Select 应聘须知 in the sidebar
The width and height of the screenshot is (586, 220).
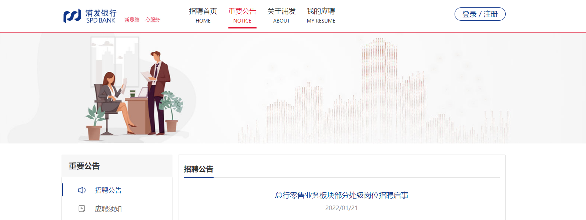[x=108, y=209]
